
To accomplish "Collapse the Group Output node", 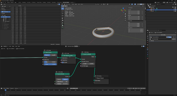I will point(96,78).
